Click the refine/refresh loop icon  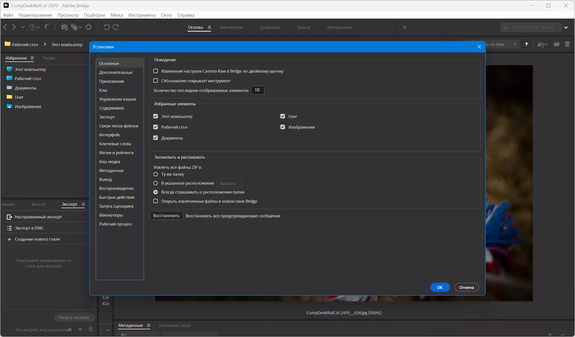89,27
